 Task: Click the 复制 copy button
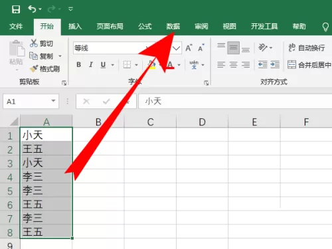click(x=42, y=56)
